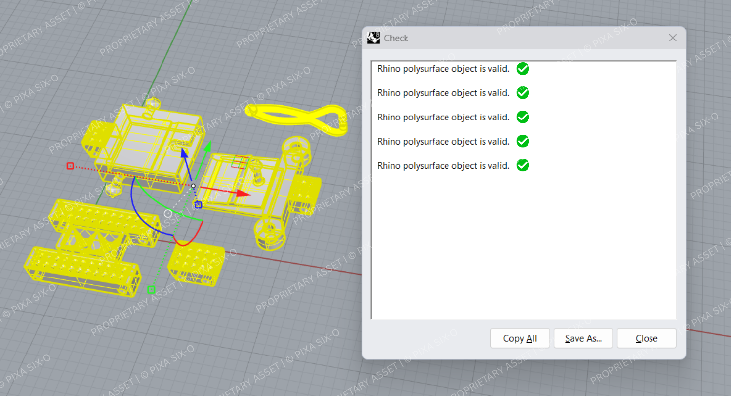Click the green Y-axis gumball arrow
Screen dimensions: 731x396
(208, 146)
